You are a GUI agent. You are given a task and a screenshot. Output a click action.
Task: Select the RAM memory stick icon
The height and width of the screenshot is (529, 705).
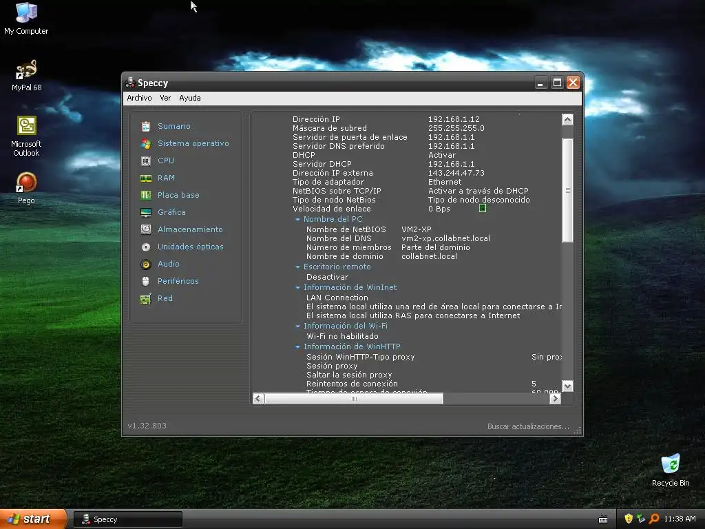(x=146, y=178)
